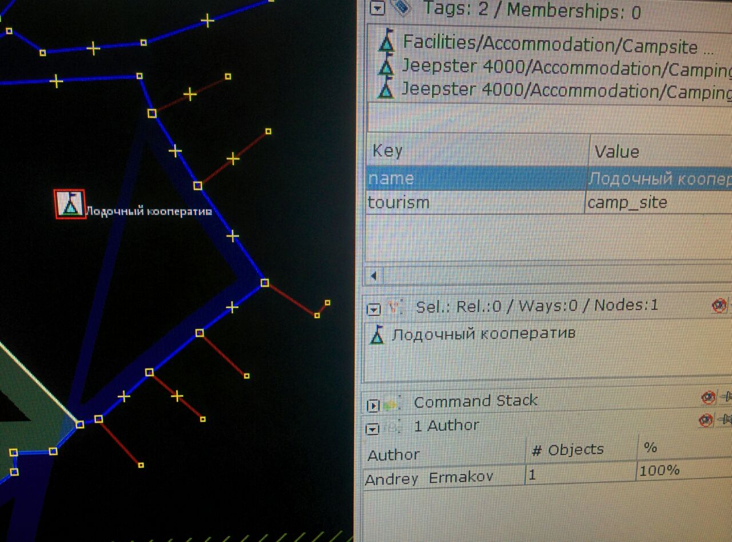Click the Command Stack panel title
732x542 pixels.
click(475, 401)
